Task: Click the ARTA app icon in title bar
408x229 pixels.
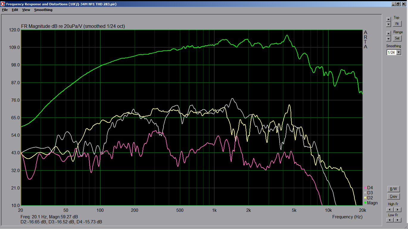Action: coord(3,4)
